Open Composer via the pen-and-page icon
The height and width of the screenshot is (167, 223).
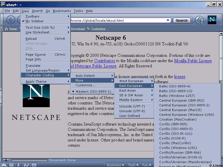click(x=26, y=165)
